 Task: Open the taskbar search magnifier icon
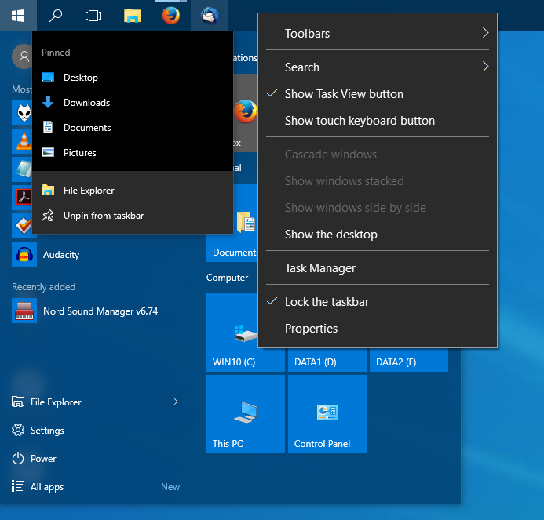coord(56,15)
